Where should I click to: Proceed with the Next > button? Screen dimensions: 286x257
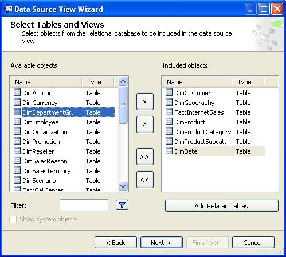click(x=162, y=243)
